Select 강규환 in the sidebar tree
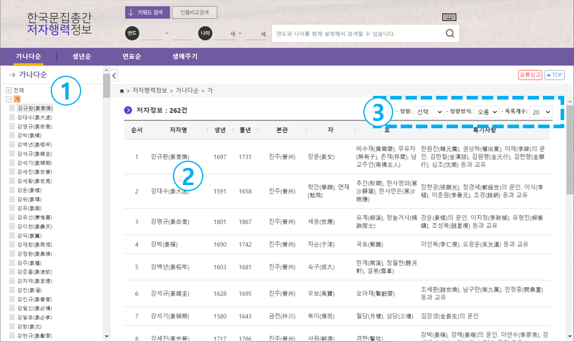The height and width of the screenshot is (342, 574). coord(35,108)
